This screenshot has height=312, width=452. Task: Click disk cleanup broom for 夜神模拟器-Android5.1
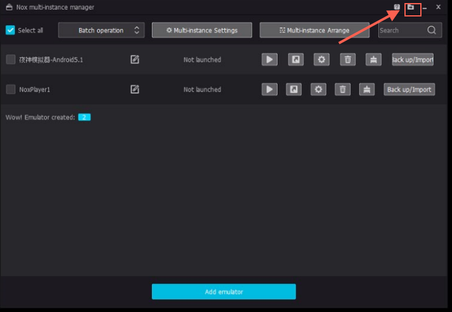coord(373,59)
